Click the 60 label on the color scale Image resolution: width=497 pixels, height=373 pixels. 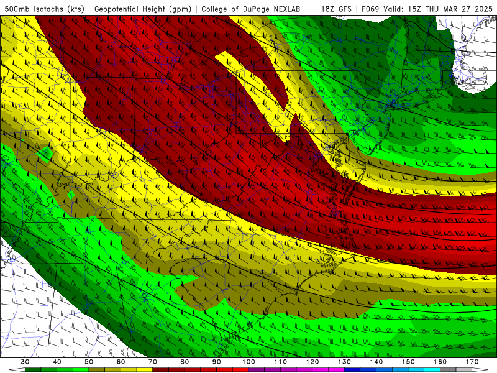pyautogui.click(x=121, y=362)
